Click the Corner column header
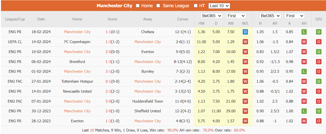The image size is (326, 134). point(183,19)
